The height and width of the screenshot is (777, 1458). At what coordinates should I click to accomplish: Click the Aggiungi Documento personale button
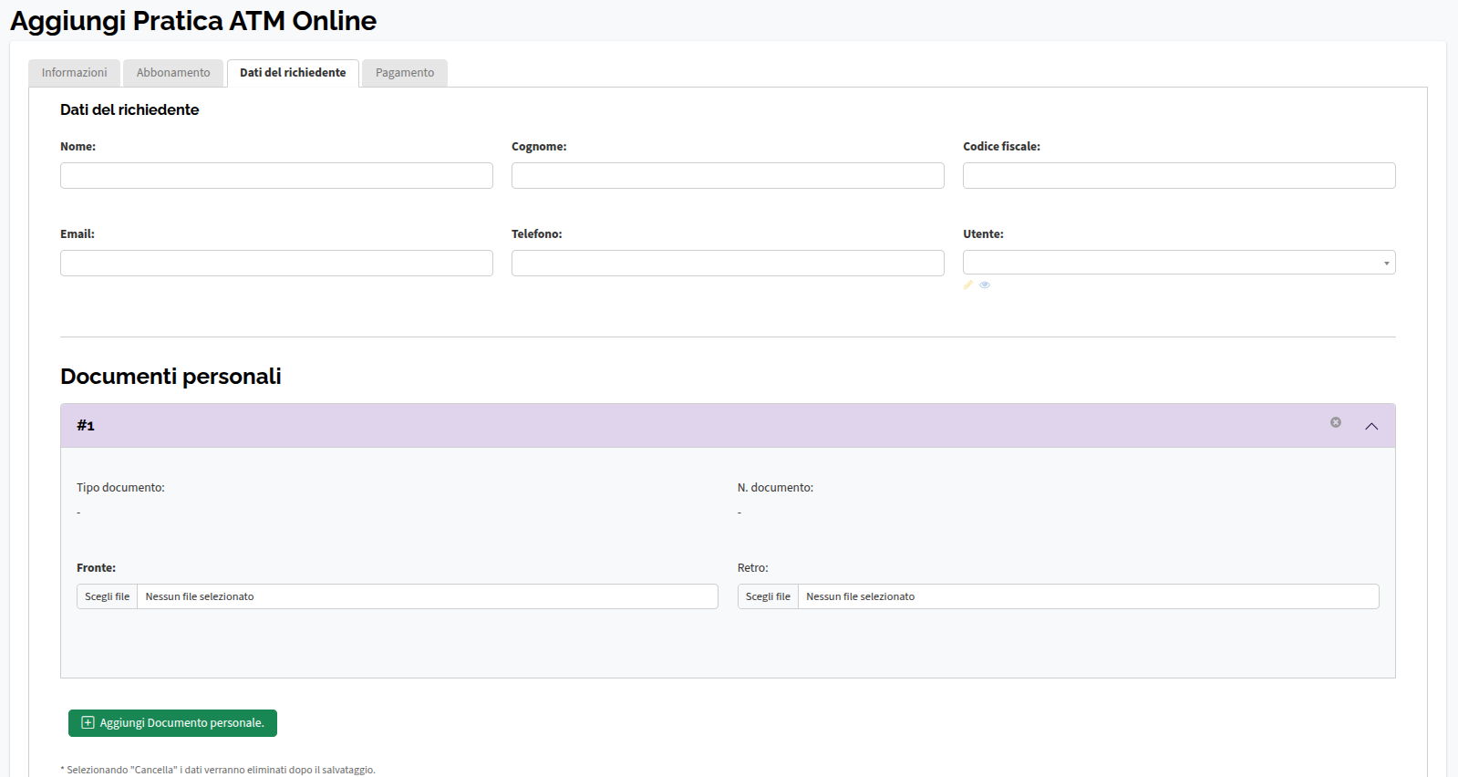pos(172,723)
